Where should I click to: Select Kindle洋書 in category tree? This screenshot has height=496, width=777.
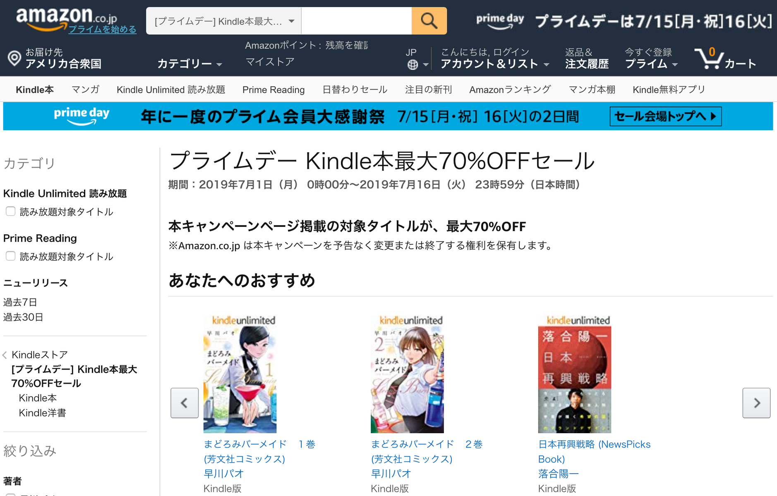(42, 413)
